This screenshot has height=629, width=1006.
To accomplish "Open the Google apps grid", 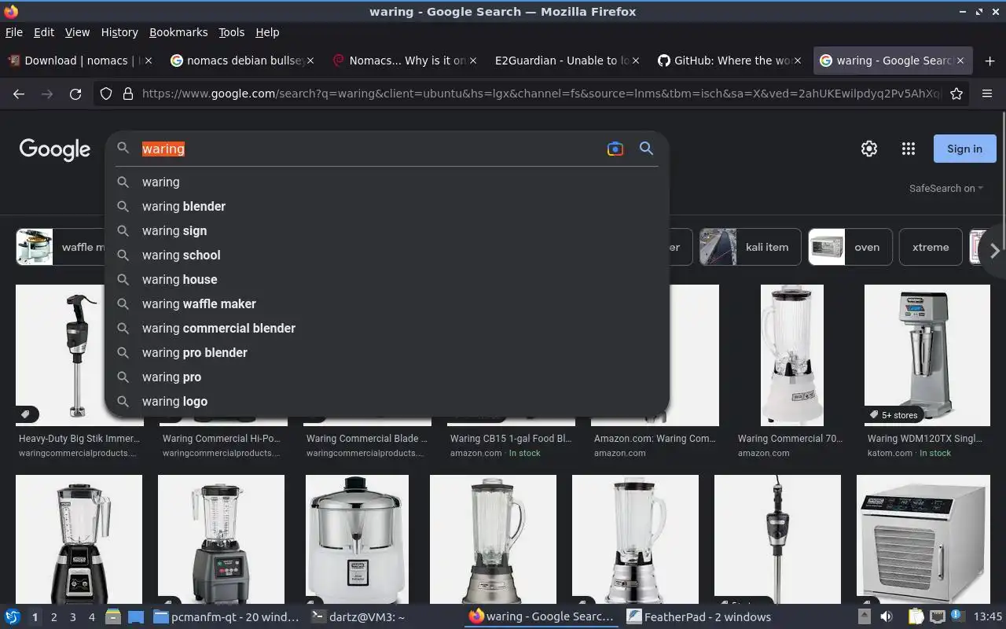I will (909, 149).
